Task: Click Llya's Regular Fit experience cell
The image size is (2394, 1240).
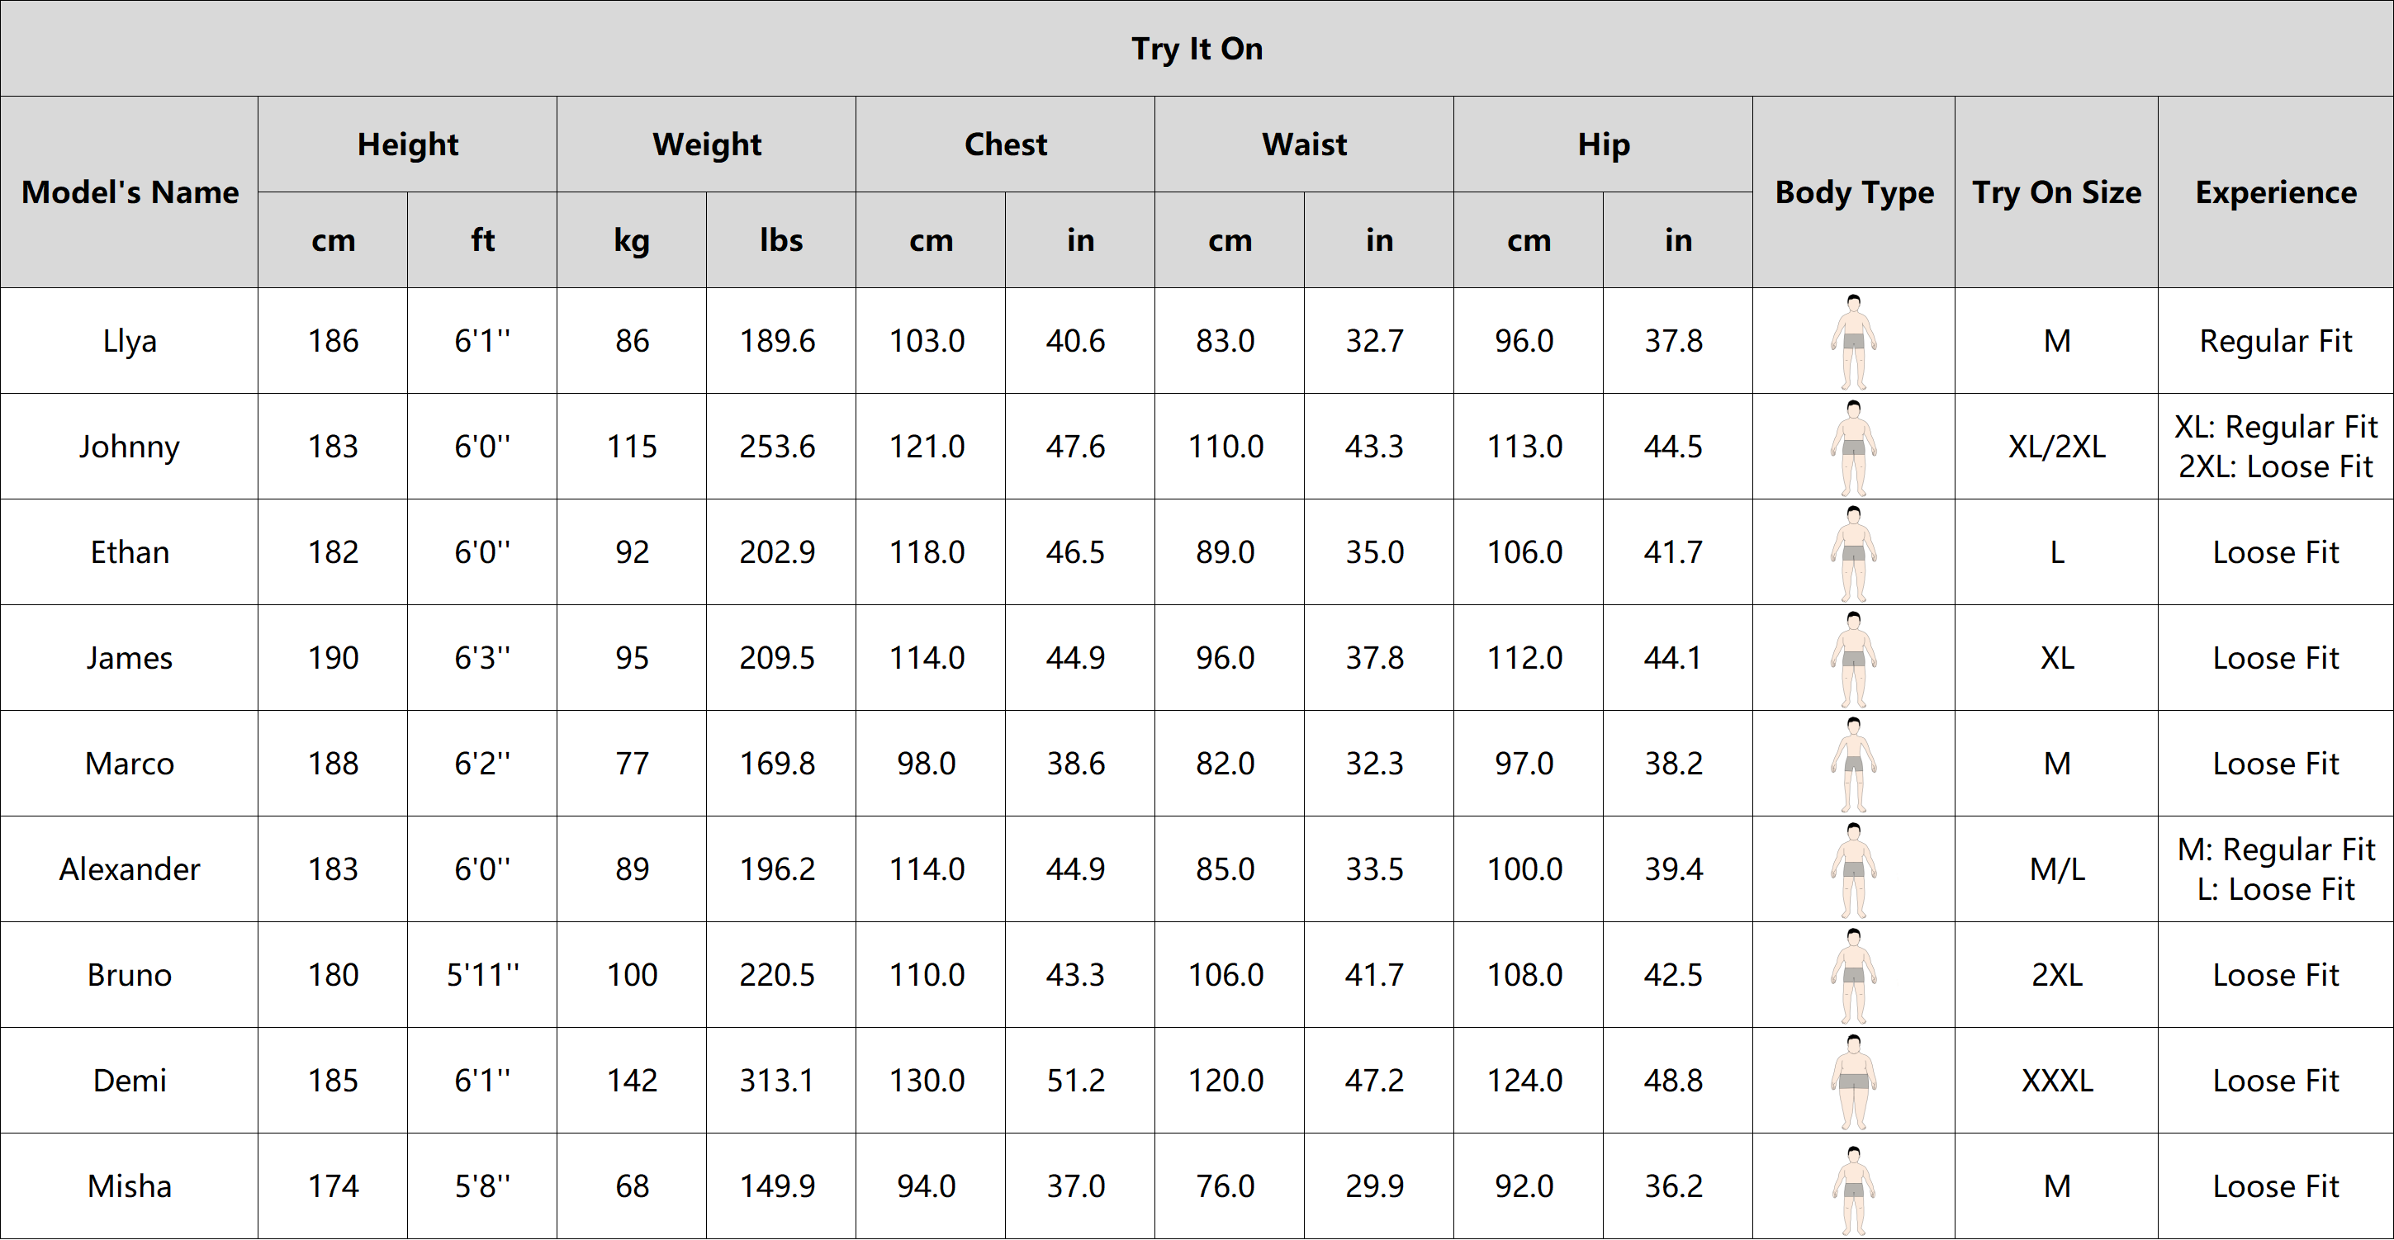Action: point(2276,341)
